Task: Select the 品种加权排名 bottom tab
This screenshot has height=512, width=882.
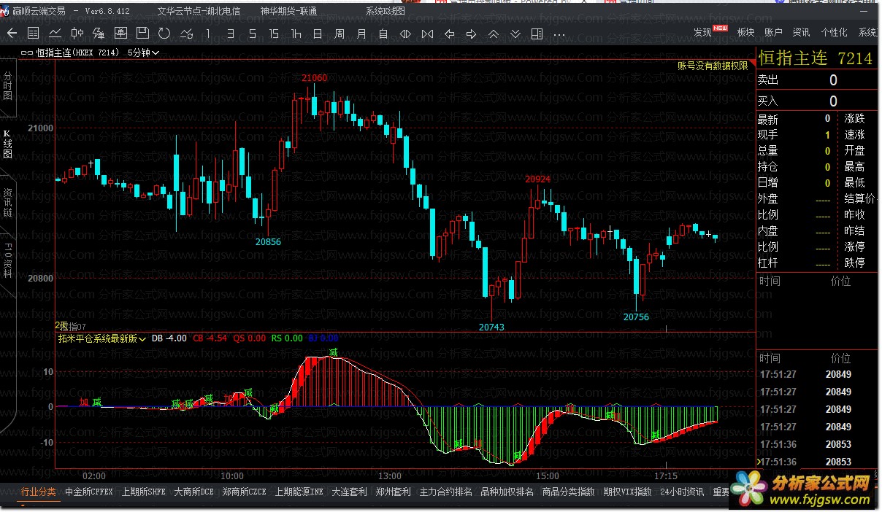Action: tap(507, 492)
